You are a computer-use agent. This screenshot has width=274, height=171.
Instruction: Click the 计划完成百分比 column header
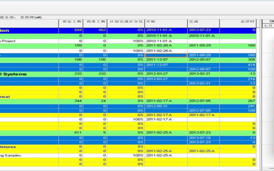click(x=125, y=22)
